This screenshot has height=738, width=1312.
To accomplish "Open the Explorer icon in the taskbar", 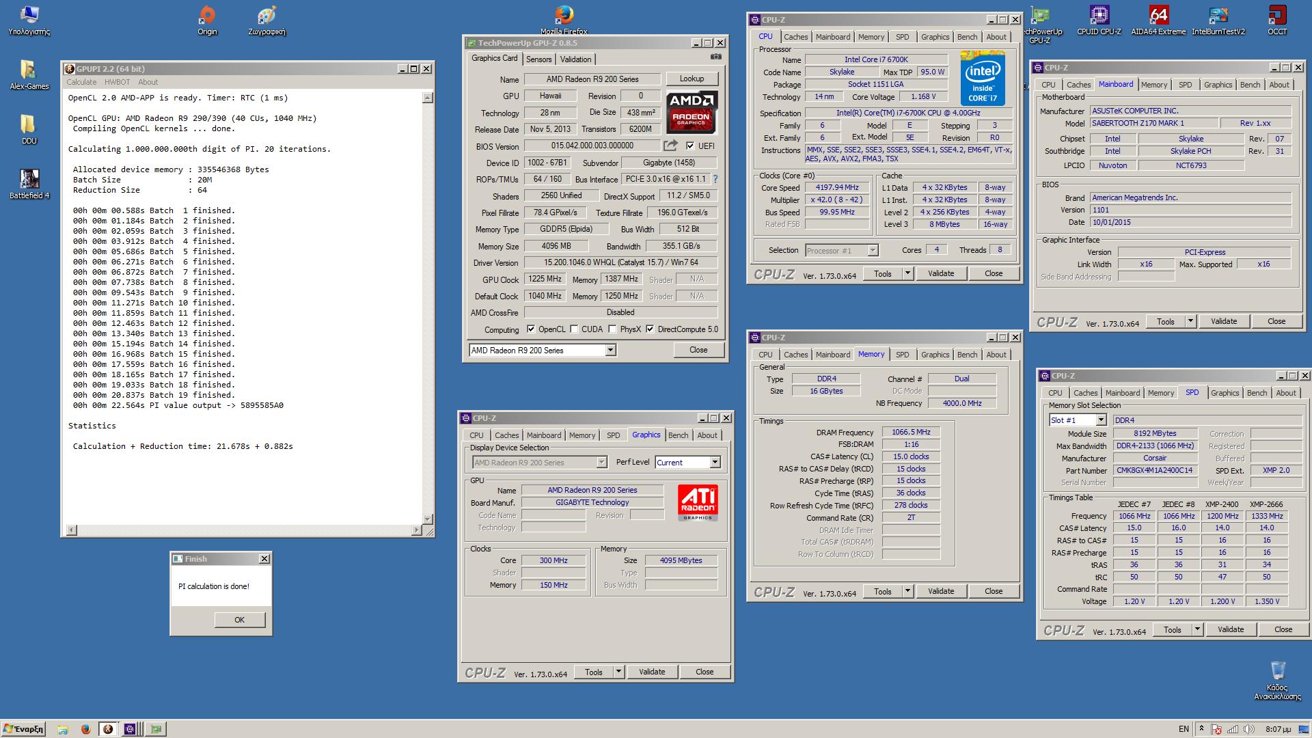I will tap(62, 729).
